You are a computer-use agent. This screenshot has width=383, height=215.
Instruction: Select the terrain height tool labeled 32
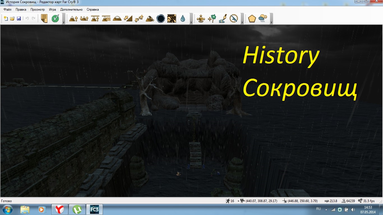click(106, 18)
